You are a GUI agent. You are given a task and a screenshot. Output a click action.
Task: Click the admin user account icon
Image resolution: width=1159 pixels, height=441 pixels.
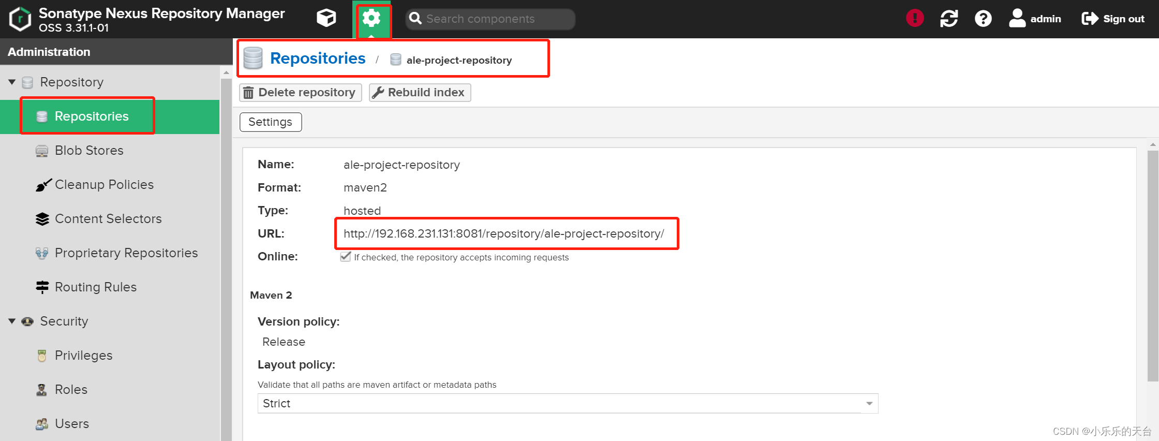[x=1017, y=18]
